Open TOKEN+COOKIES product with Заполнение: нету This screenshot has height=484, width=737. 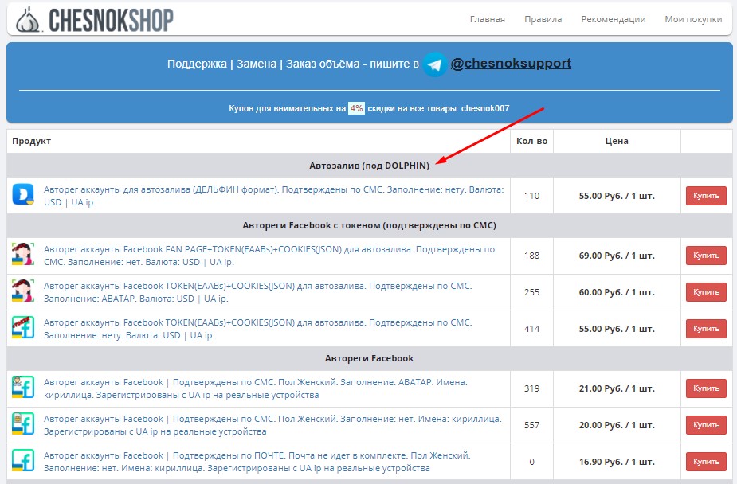pyautogui.click(x=257, y=329)
